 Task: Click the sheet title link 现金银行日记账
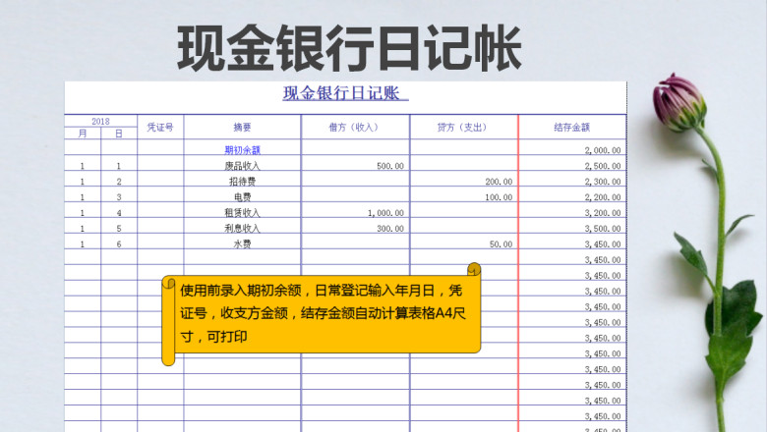tap(345, 93)
